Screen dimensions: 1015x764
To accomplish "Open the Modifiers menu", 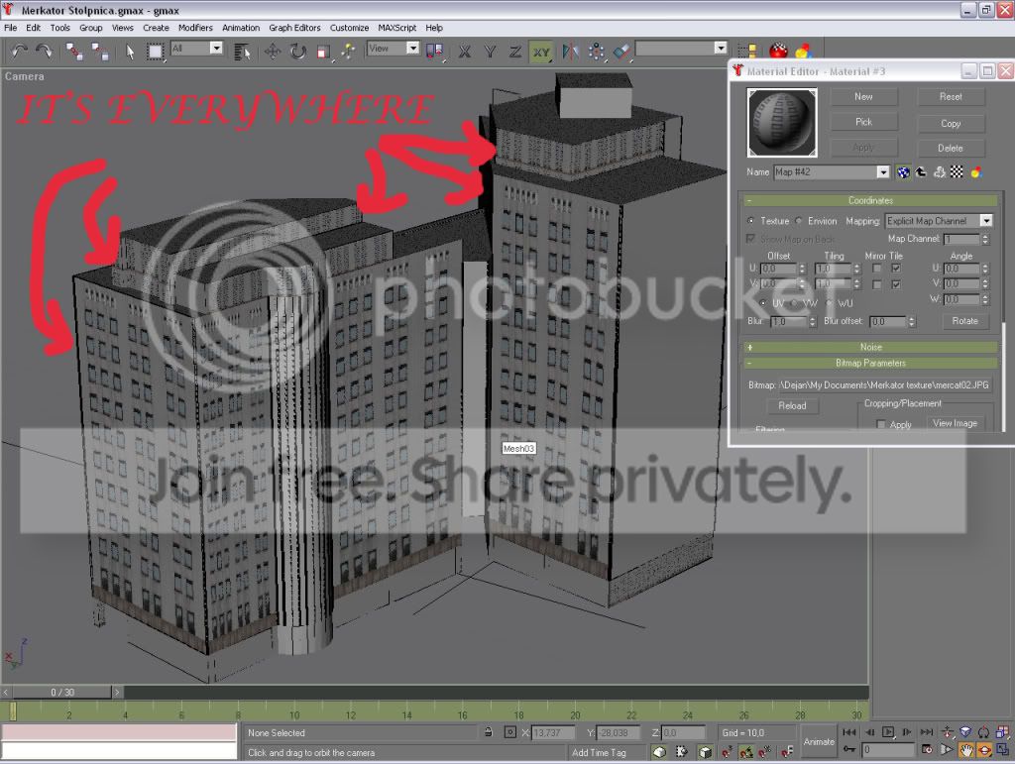I will coord(195,28).
